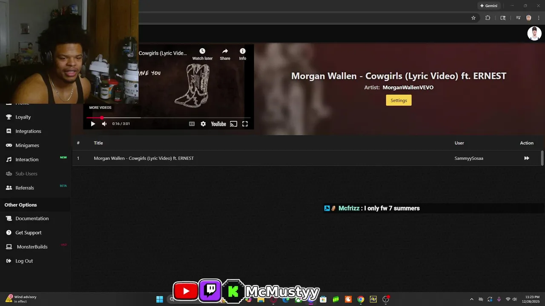
Task: Open the Windows Start menu
Action: click(160, 299)
